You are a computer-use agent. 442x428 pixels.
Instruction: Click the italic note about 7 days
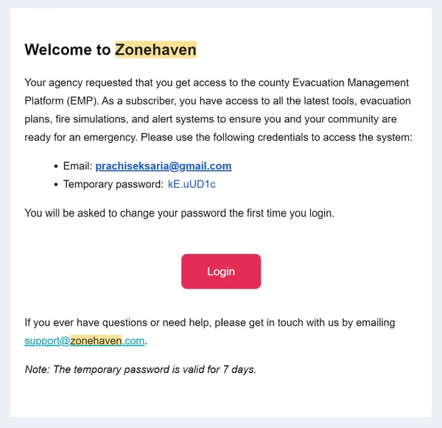(141, 369)
